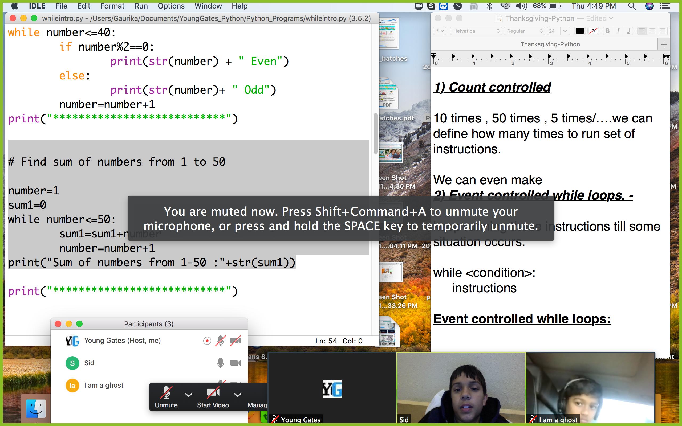Click the recording indicator beside Young Gates
The height and width of the screenshot is (426, 682).
coord(207,341)
